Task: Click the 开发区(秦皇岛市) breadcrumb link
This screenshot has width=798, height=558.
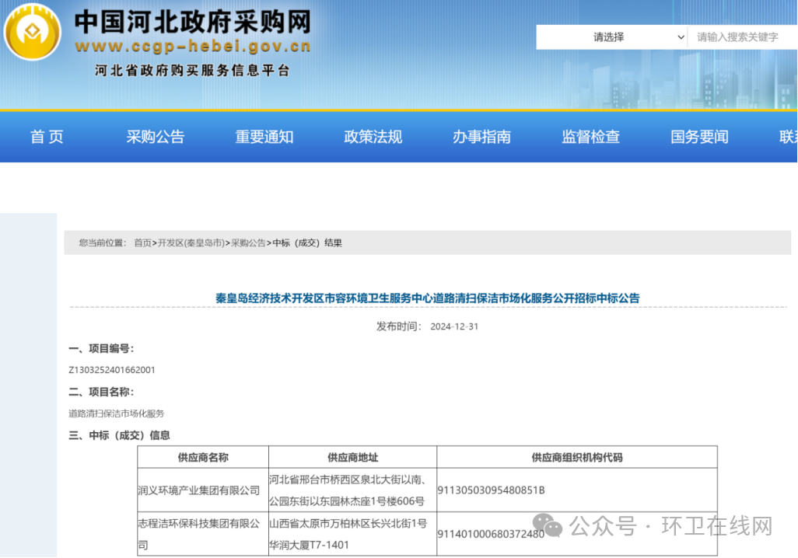Action: pyautogui.click(x=191, y=243)
